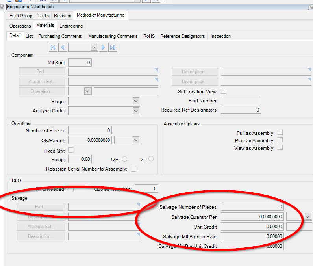Expand the Stage dropdown
Viewport: 313px width, 266px height.
136,101
